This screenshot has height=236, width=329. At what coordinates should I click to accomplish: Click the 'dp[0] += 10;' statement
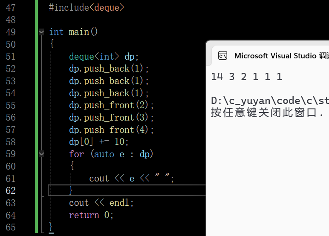tap(98, 142)
